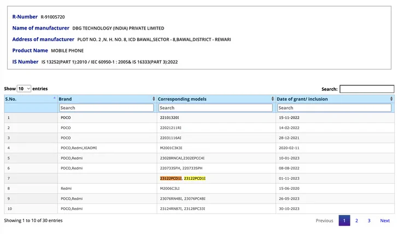Toggle sort on Date of grant column icon
The width and height of the screenshot is (397, 234).
point(392,99)
